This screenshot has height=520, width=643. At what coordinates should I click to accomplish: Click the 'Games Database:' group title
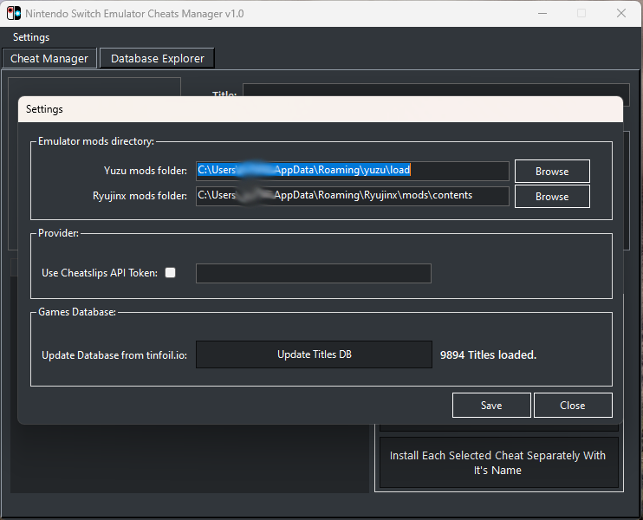(77, 312)
